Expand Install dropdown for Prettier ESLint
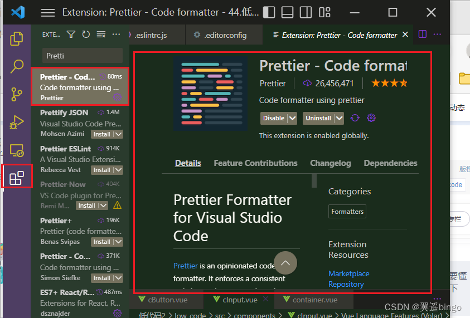The image size is (470, 318). point(119,170)
